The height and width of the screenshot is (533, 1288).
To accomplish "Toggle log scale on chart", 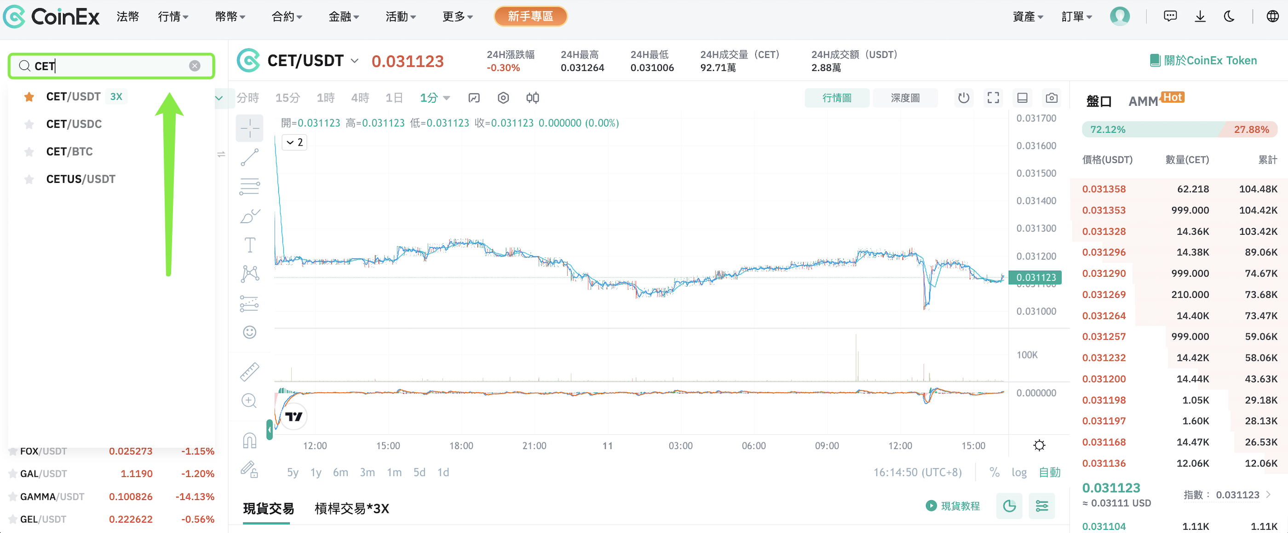I will [x=1019, y=472].
